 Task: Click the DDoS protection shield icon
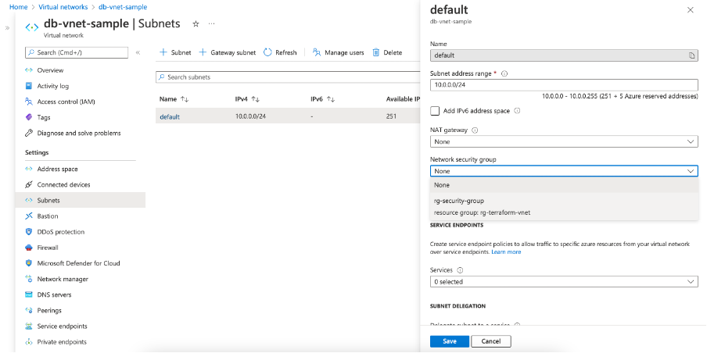(29, 232)
